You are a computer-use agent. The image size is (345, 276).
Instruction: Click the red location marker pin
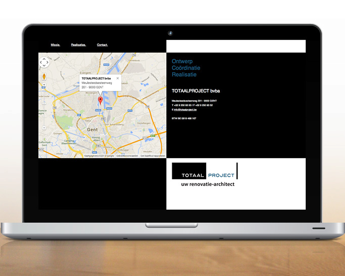coord(100,100)
